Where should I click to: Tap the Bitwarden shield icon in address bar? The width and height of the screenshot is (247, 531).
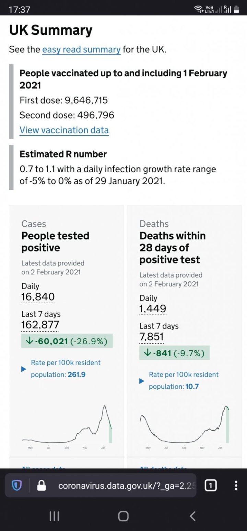(x=17, y=486)
